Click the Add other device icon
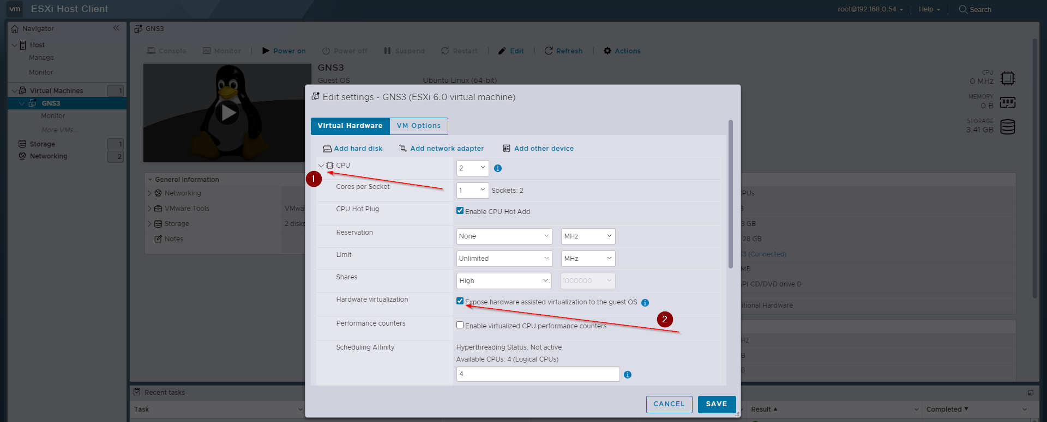Viewport: 1047px width, 422px height. 507,148
